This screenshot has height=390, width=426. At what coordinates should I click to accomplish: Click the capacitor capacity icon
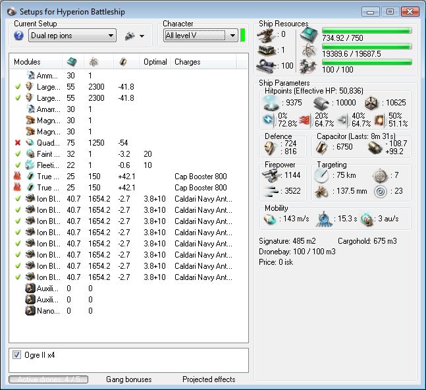click(322, 147)
